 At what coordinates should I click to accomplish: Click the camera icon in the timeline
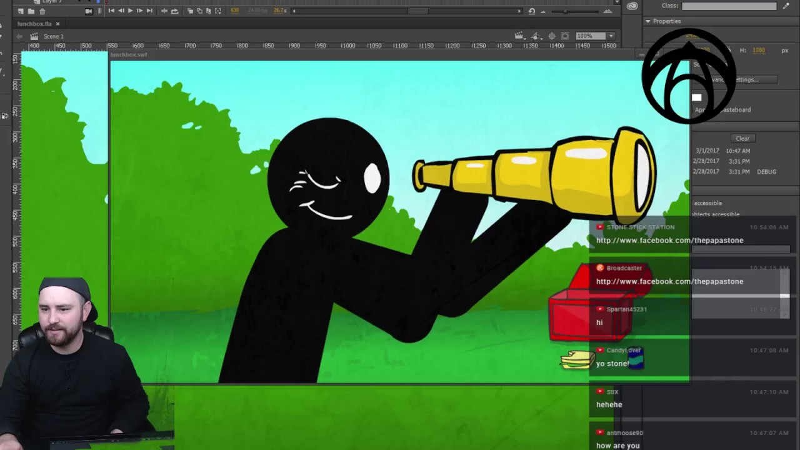point(89,11)
